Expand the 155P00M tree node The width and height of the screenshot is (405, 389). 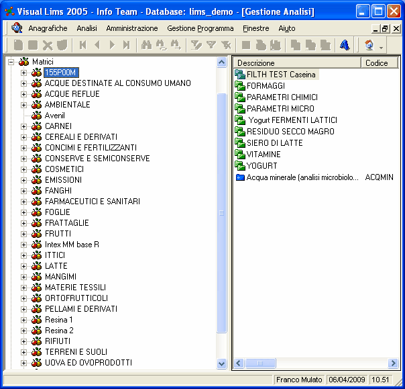point(23,73)
